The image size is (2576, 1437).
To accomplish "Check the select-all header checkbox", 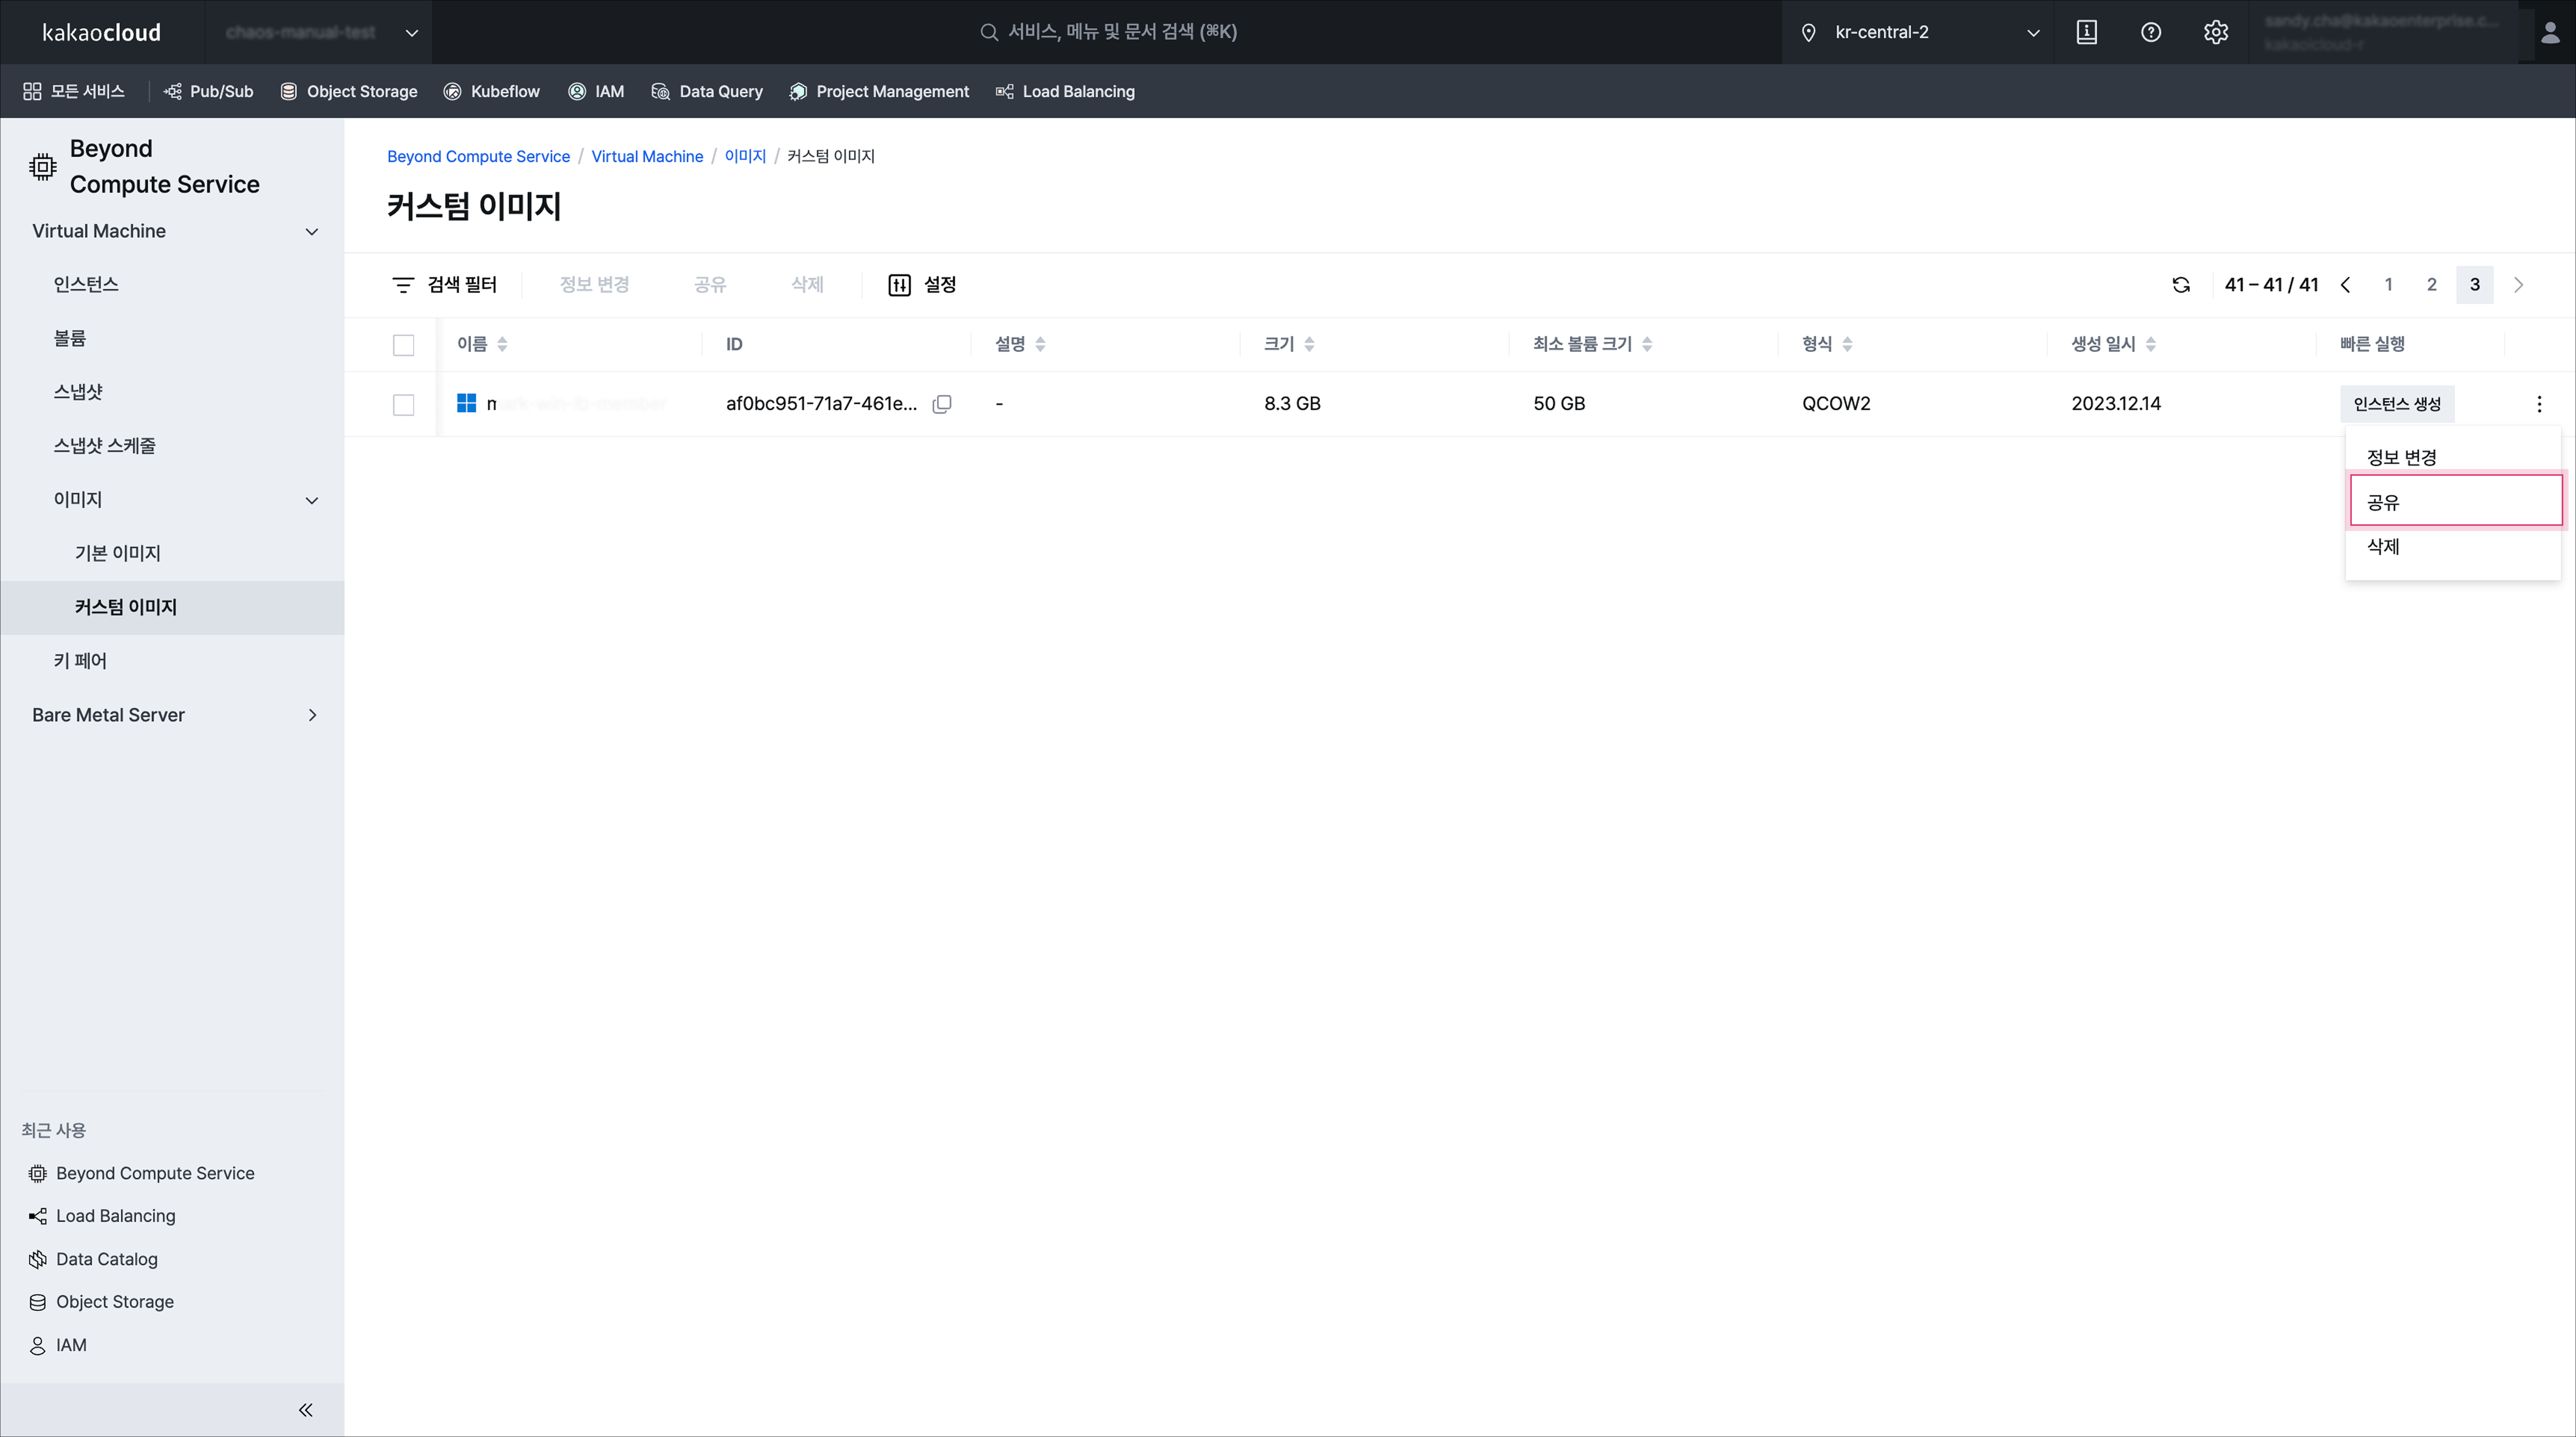I will point(403,345).
